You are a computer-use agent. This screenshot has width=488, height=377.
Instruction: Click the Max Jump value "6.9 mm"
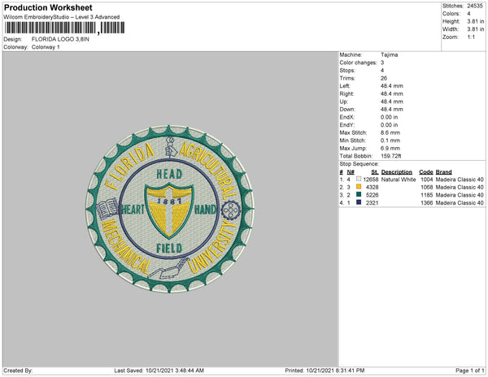[390, 148]
